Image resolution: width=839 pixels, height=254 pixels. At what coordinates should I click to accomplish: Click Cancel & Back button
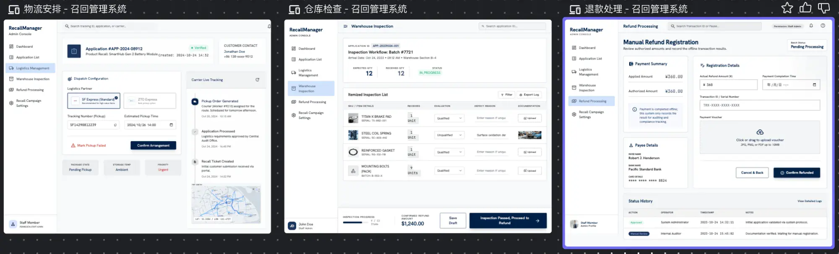tap(752, 173)
